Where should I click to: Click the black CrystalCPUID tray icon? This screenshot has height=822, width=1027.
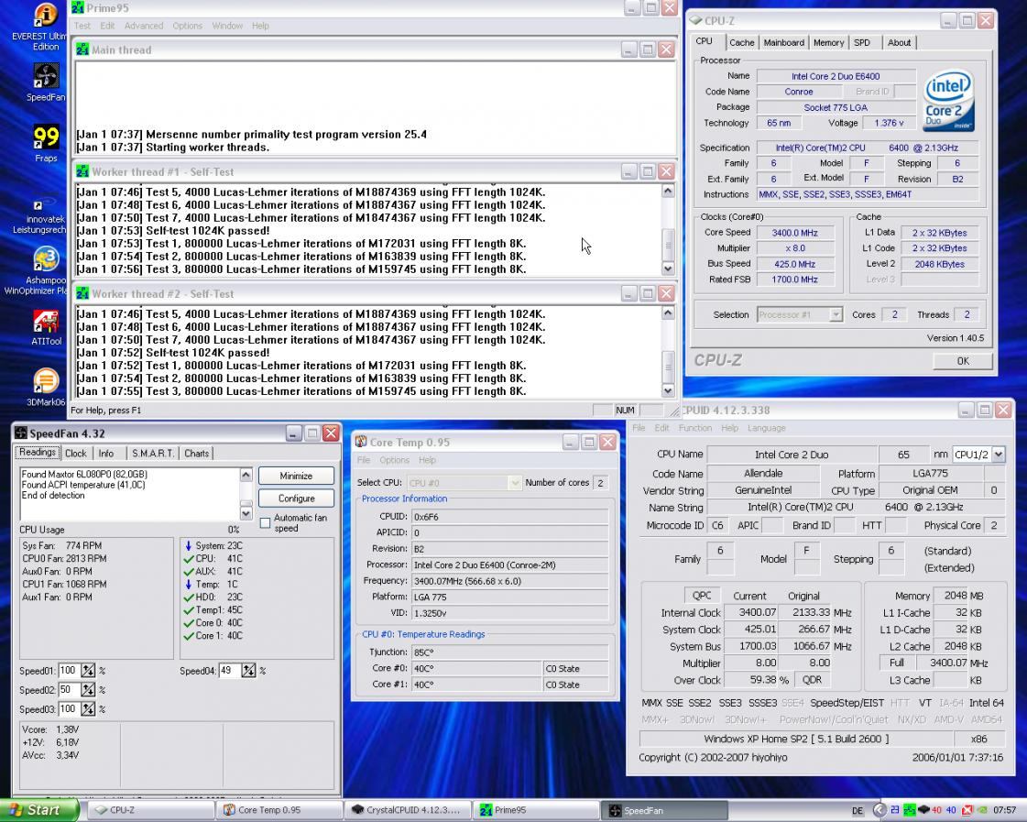[x=923, y=810]
